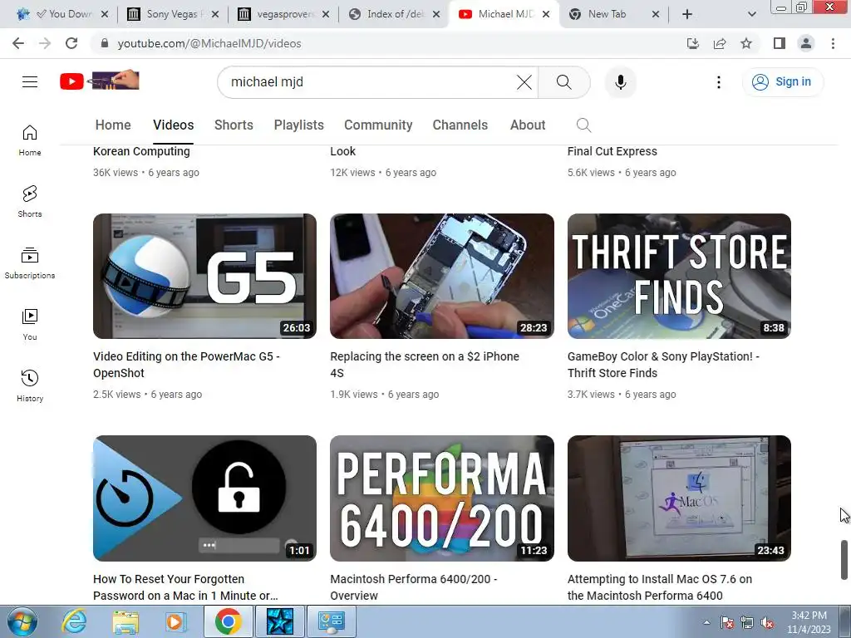Open the OpenShot G5 video thumbnail

tap(204, 276)
